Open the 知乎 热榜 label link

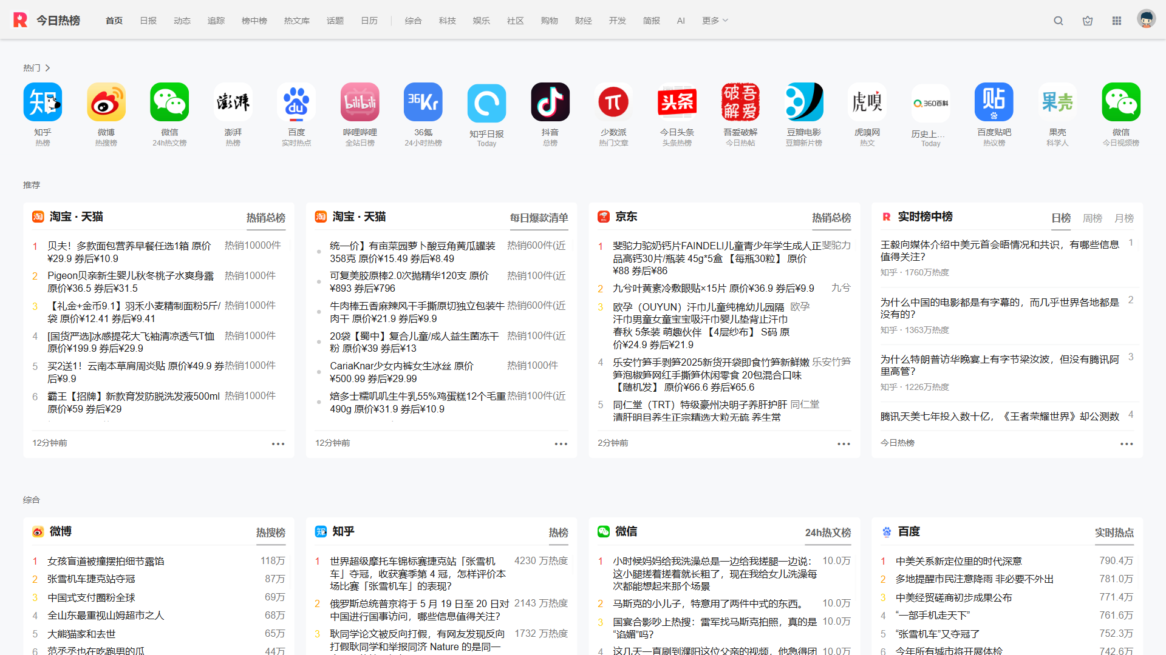[559, 532]
